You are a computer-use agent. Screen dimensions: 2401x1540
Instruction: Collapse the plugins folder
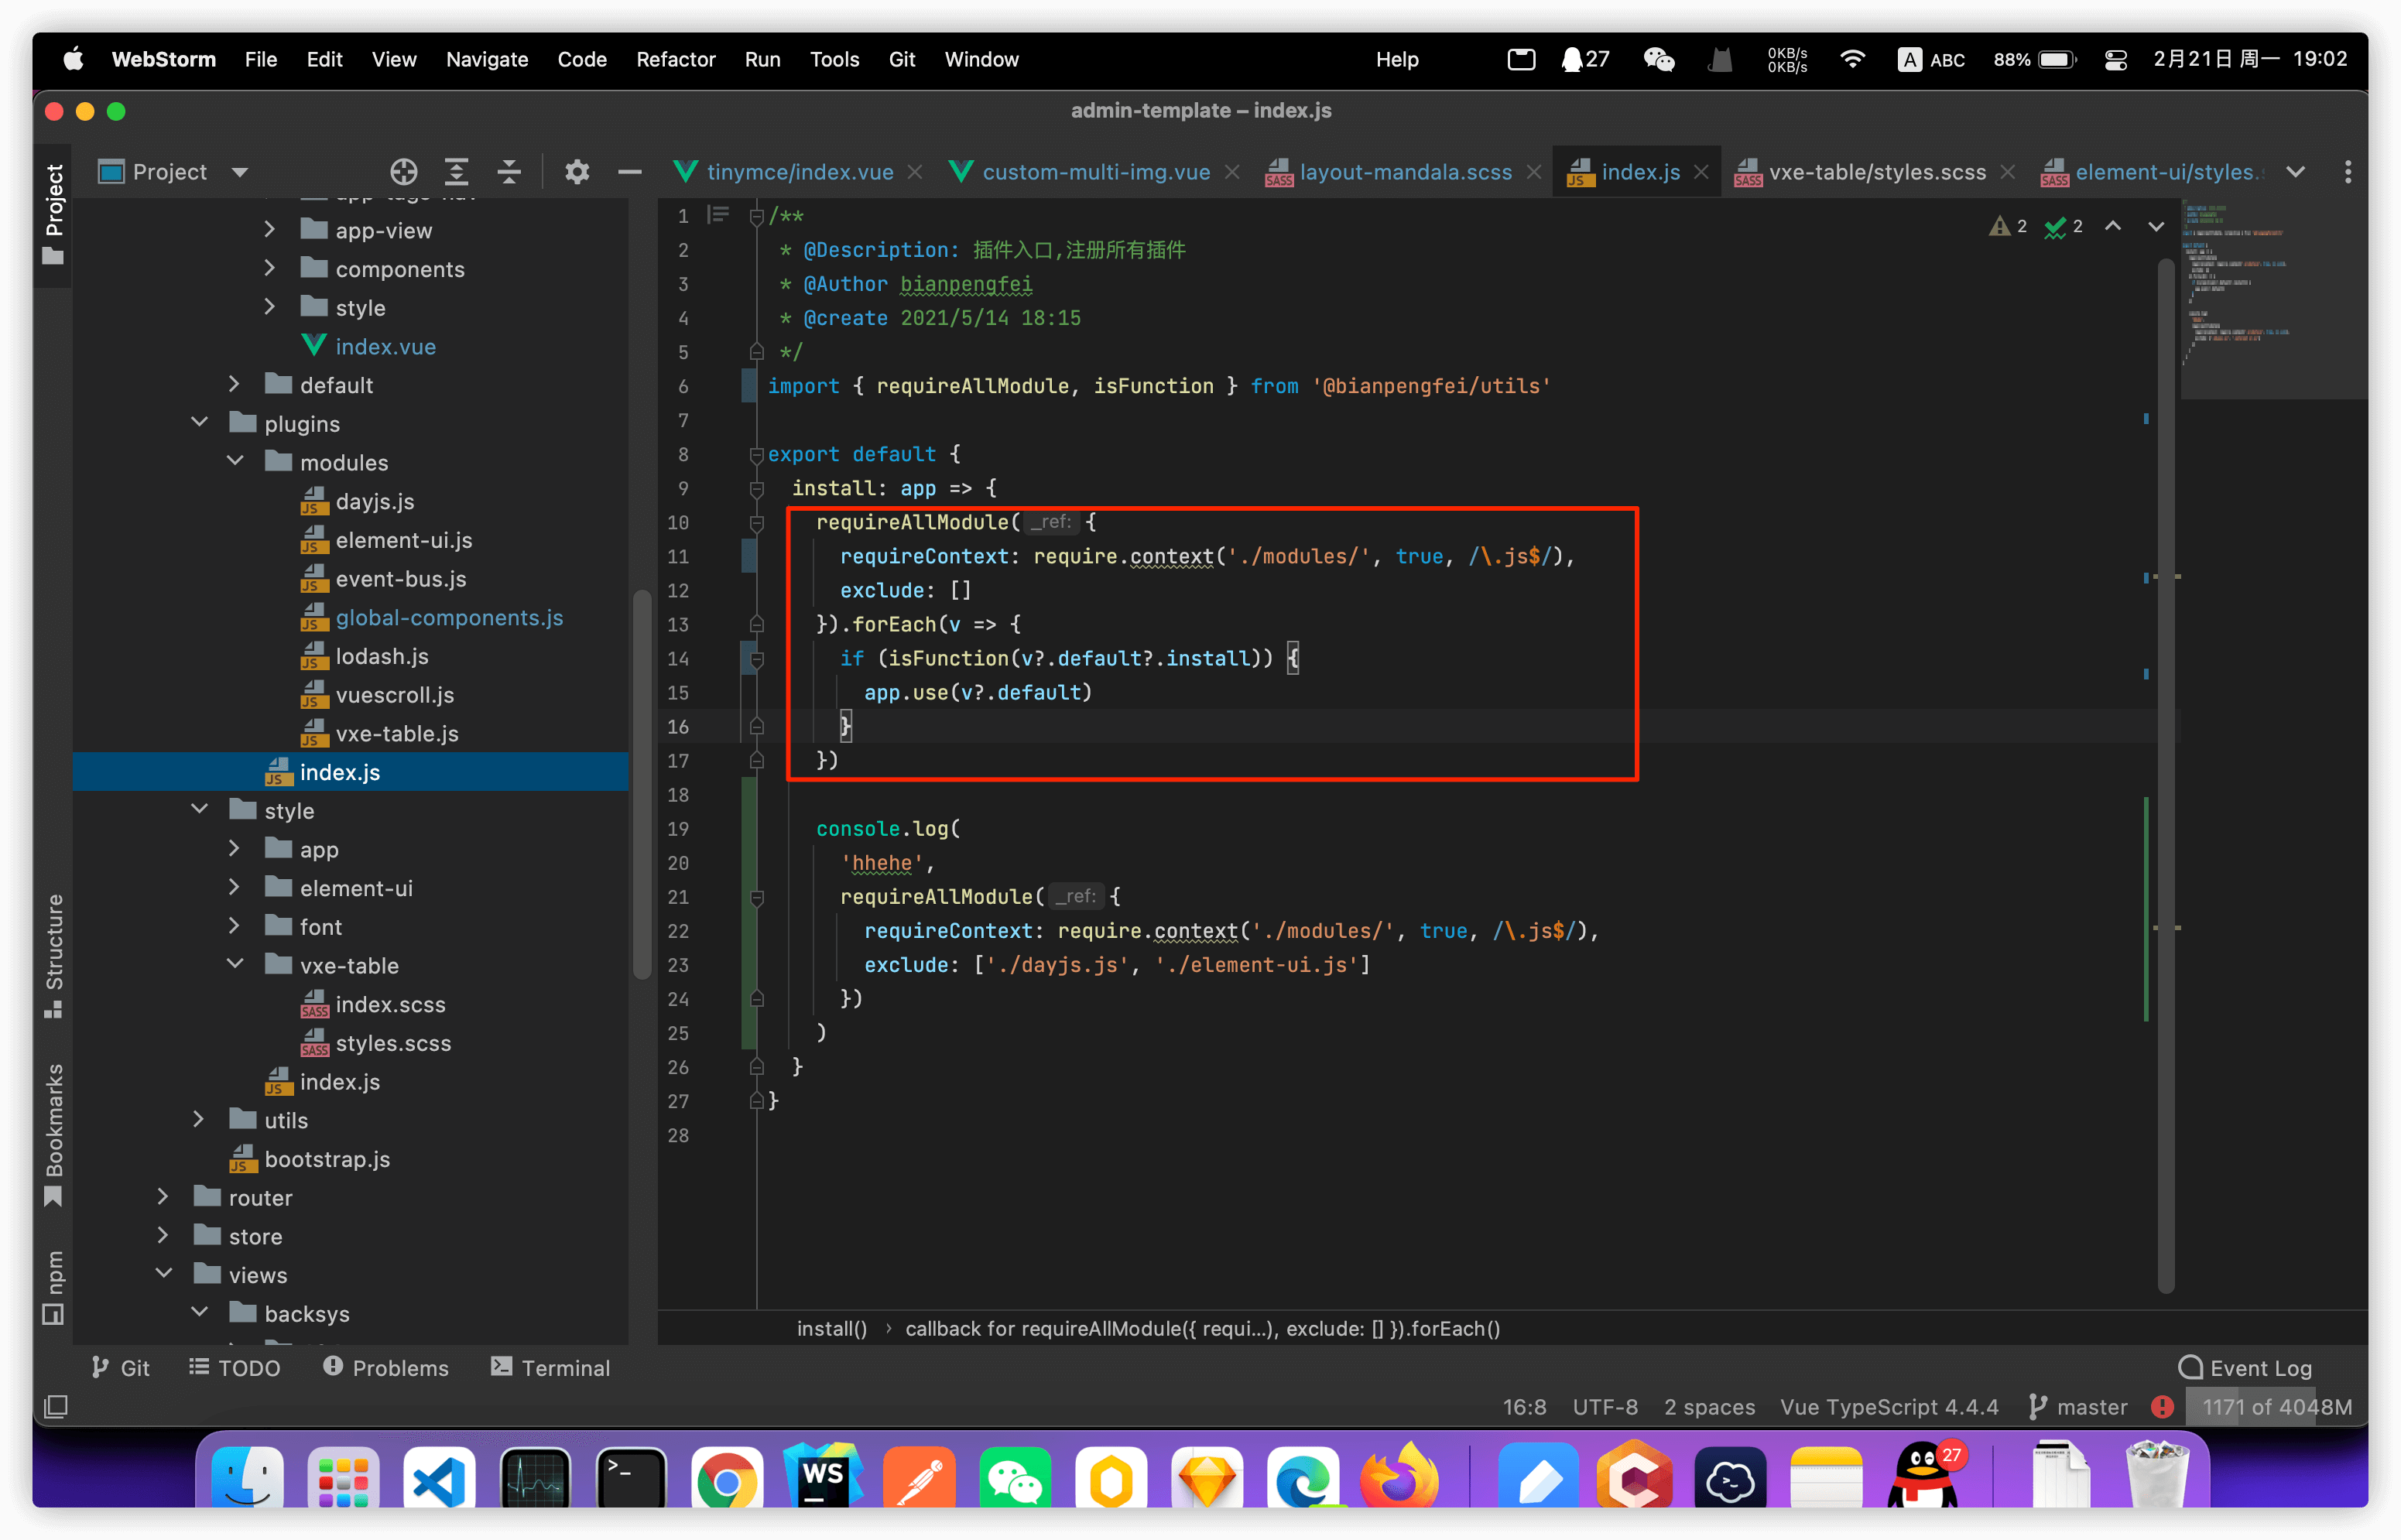pos(200,423)
